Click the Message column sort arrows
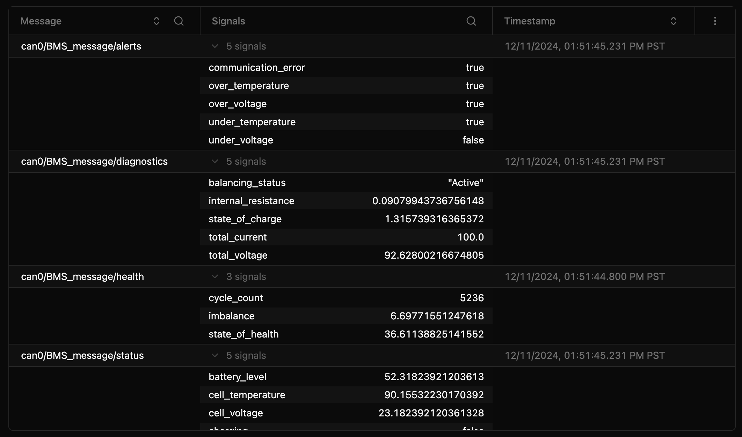742x437 pixels. (x=156, y=21)
